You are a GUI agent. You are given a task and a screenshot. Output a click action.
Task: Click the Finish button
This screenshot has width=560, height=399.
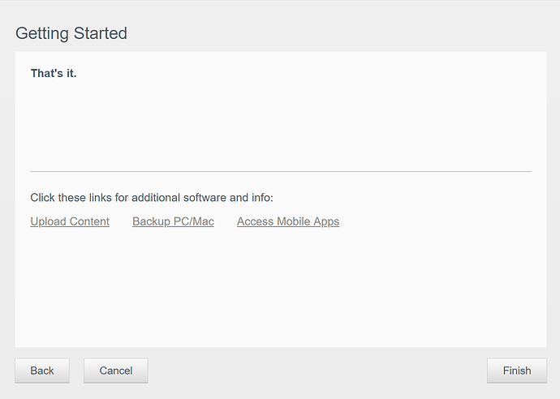point(517,371)
